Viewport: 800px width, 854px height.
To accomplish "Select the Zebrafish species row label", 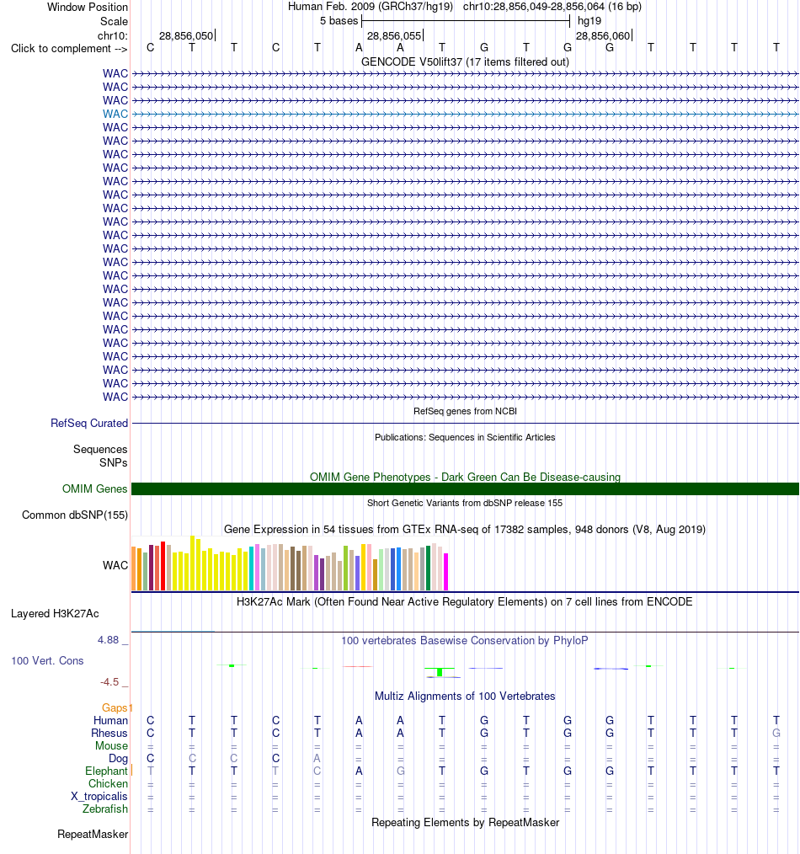I will pos(105,809).
